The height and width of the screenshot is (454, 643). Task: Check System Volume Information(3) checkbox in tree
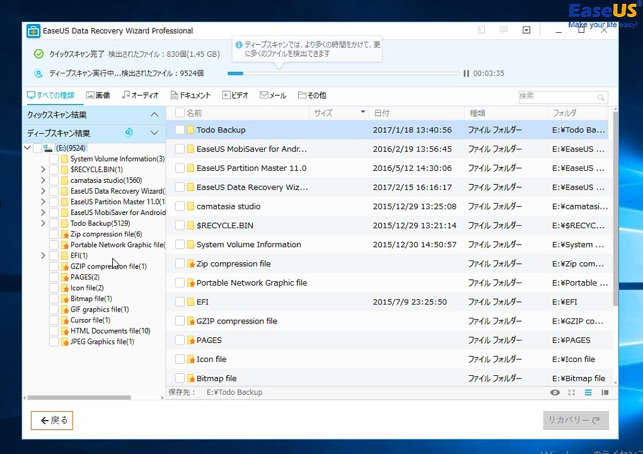pos(54,159)
